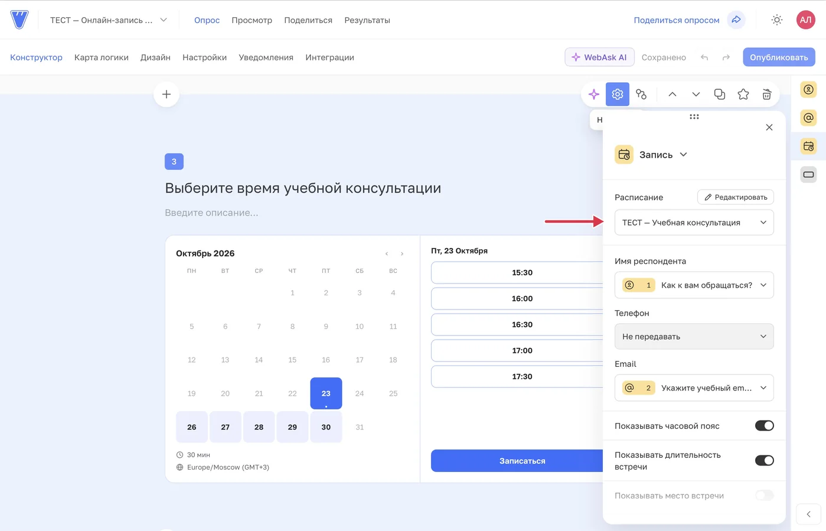Select October 27 in the calendar
Viewport: 826px width, 531px height.
coord(226,427)
